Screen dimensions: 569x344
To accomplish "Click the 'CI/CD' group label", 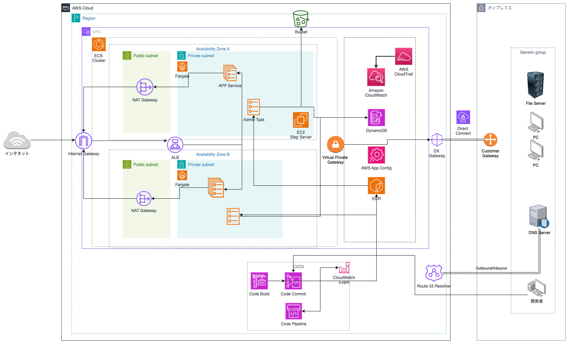I will (298, 267).
